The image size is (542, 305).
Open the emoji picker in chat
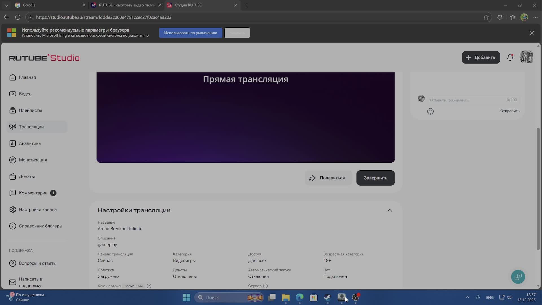(430, 111)
